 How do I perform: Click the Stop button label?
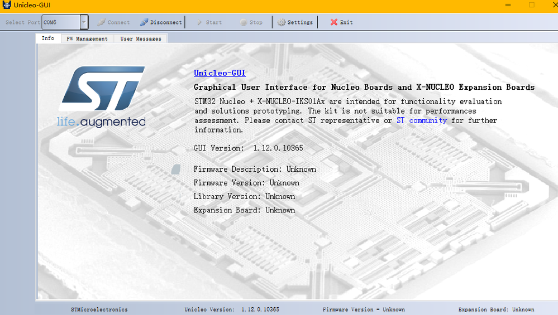point(256,22)
